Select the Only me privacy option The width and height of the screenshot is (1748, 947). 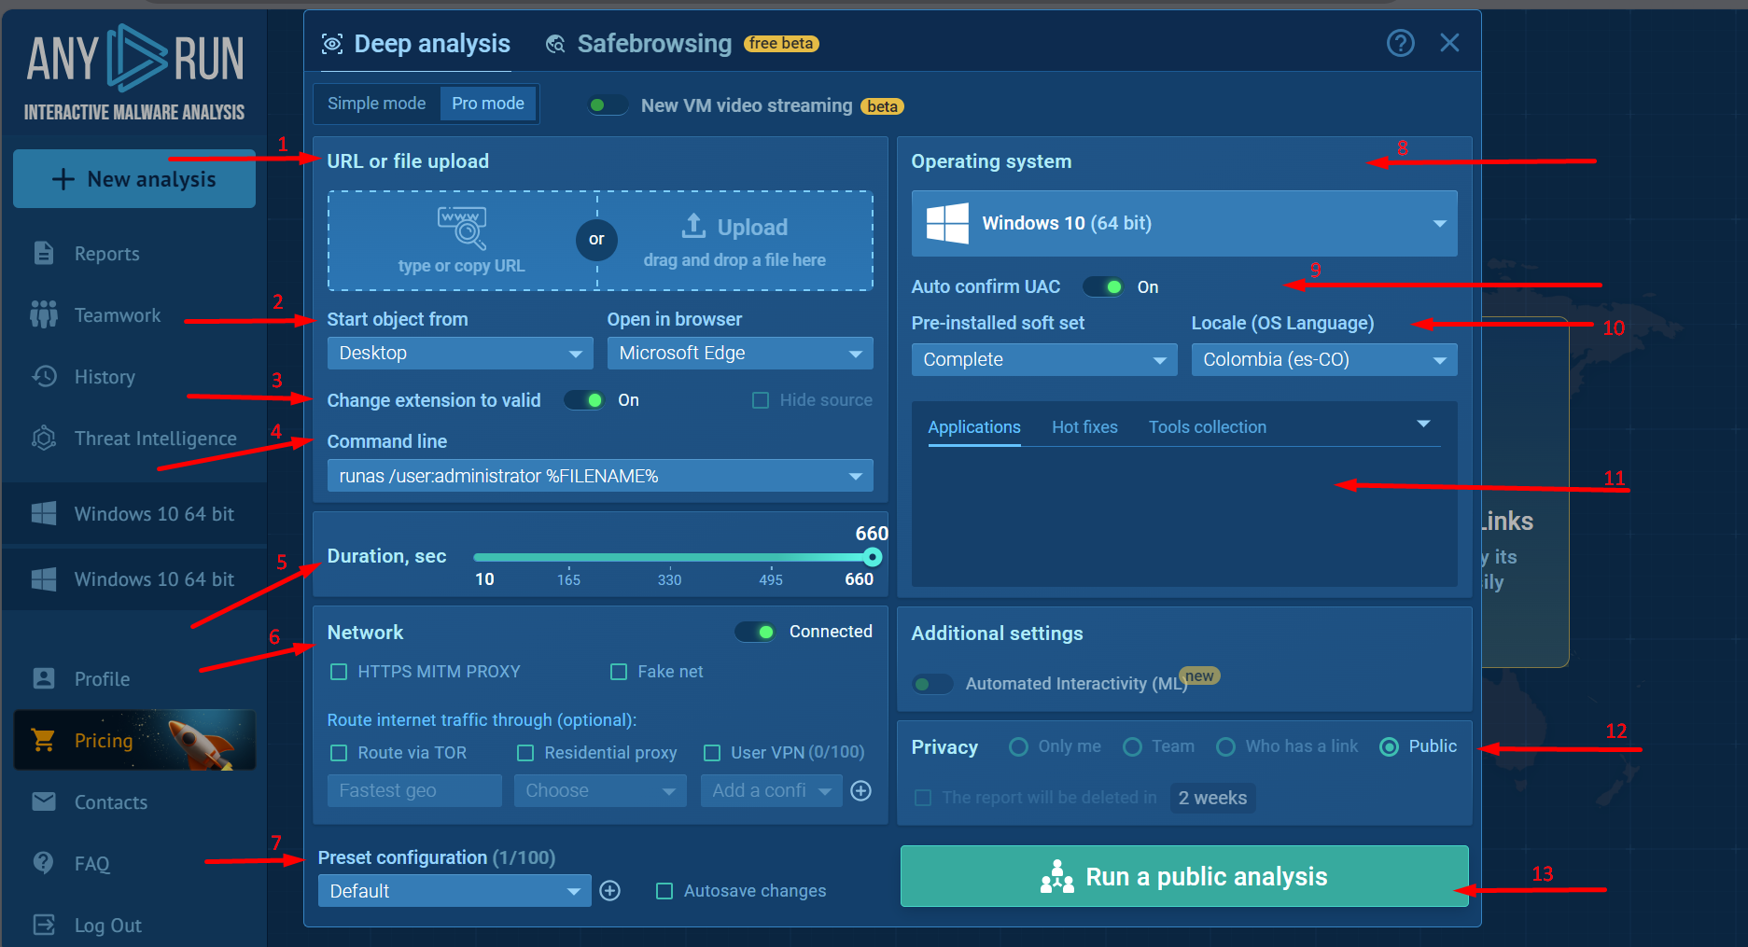click(1019, 747)
